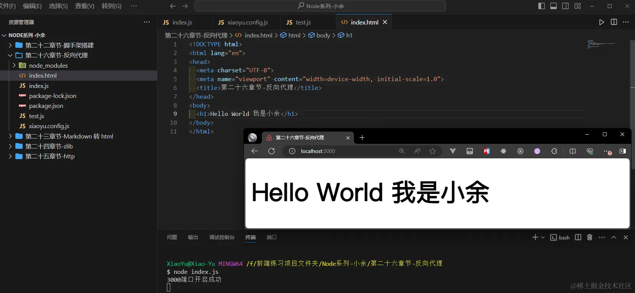Close the index.html editor tab
This screenshot has height=293, width=635.
(385, 22)
